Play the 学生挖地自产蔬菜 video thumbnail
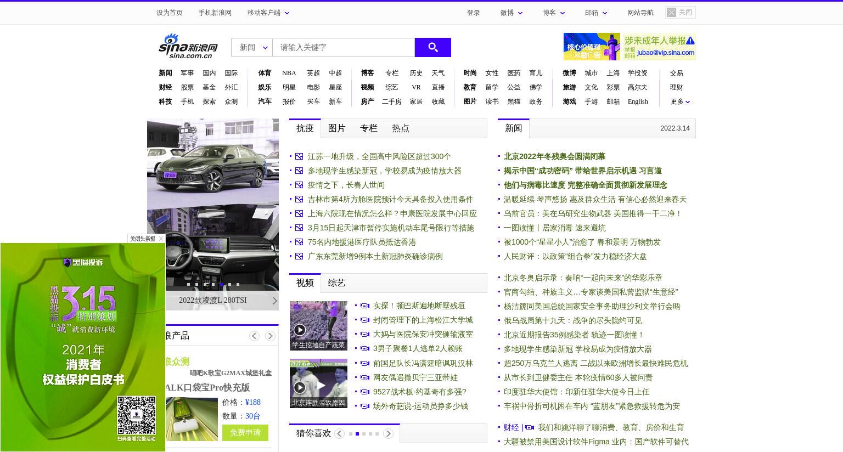Image resolution: width=843 pixels, height=452 pixels. point(318,325)
